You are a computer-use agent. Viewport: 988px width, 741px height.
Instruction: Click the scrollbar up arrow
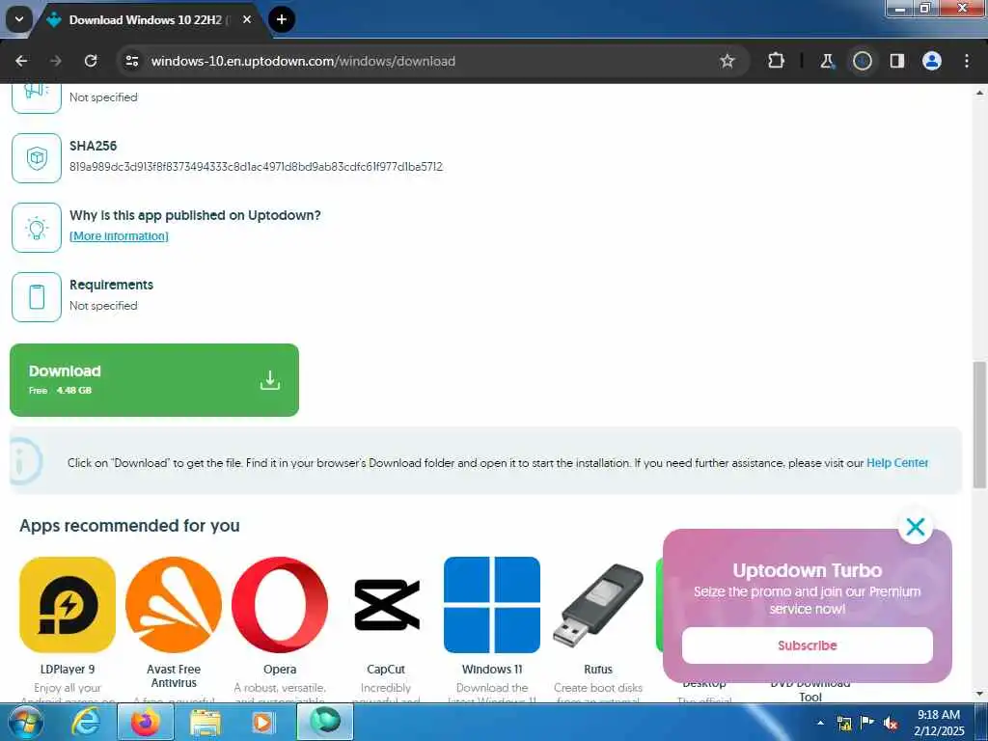tap(980, 93)
